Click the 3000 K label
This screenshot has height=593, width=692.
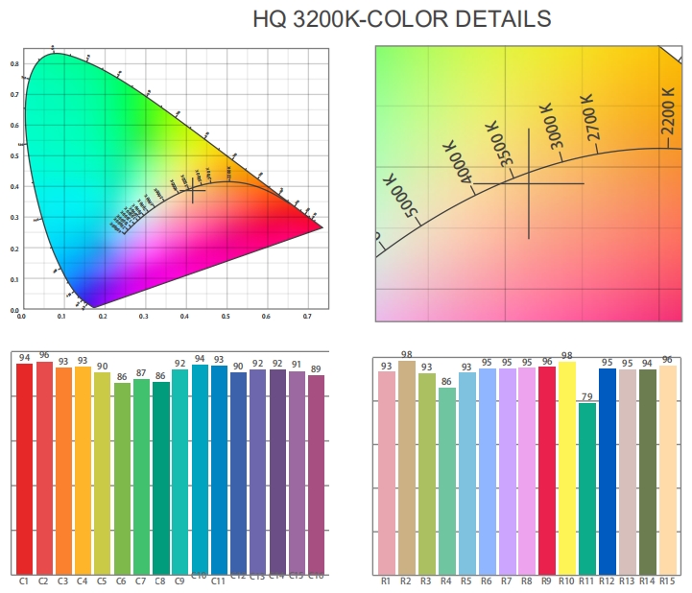tap(552, 127)
